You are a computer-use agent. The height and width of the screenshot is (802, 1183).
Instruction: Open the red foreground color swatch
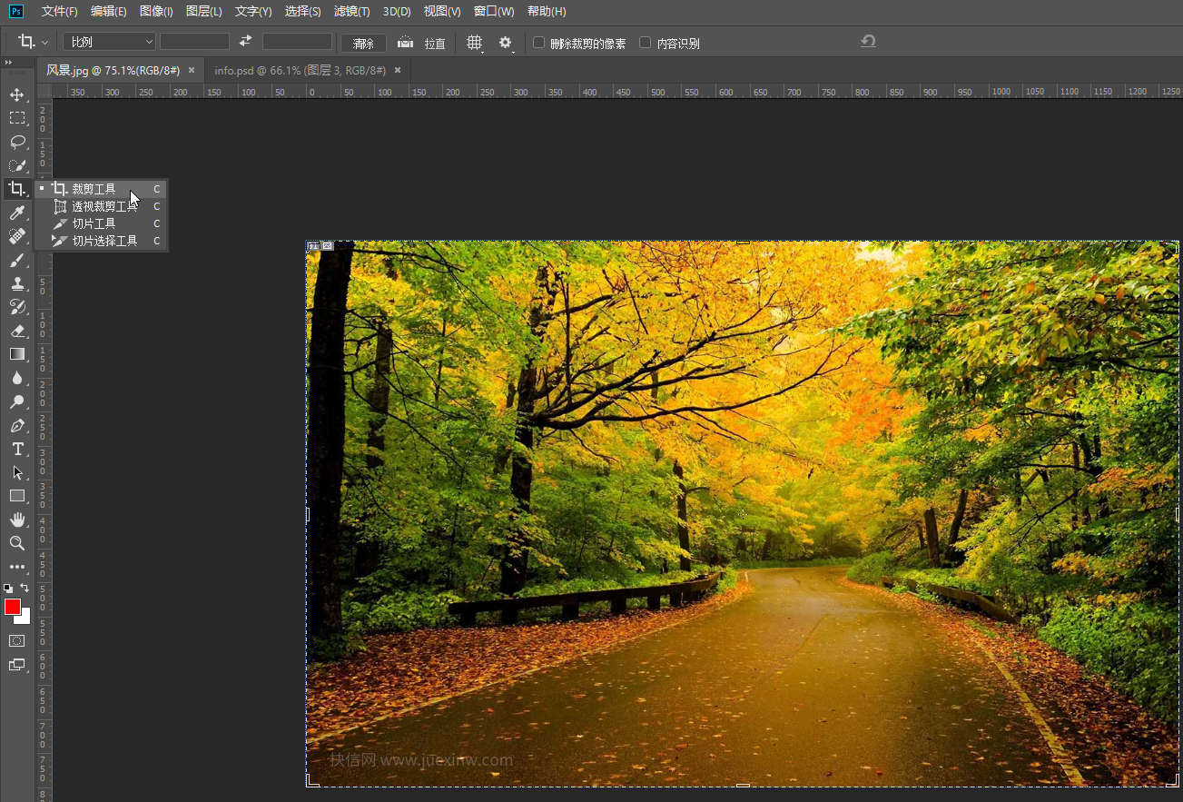coord(13,607)
